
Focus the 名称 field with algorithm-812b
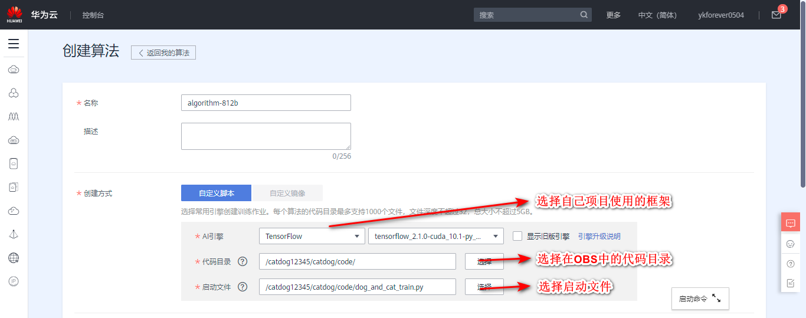click(266, 103)
